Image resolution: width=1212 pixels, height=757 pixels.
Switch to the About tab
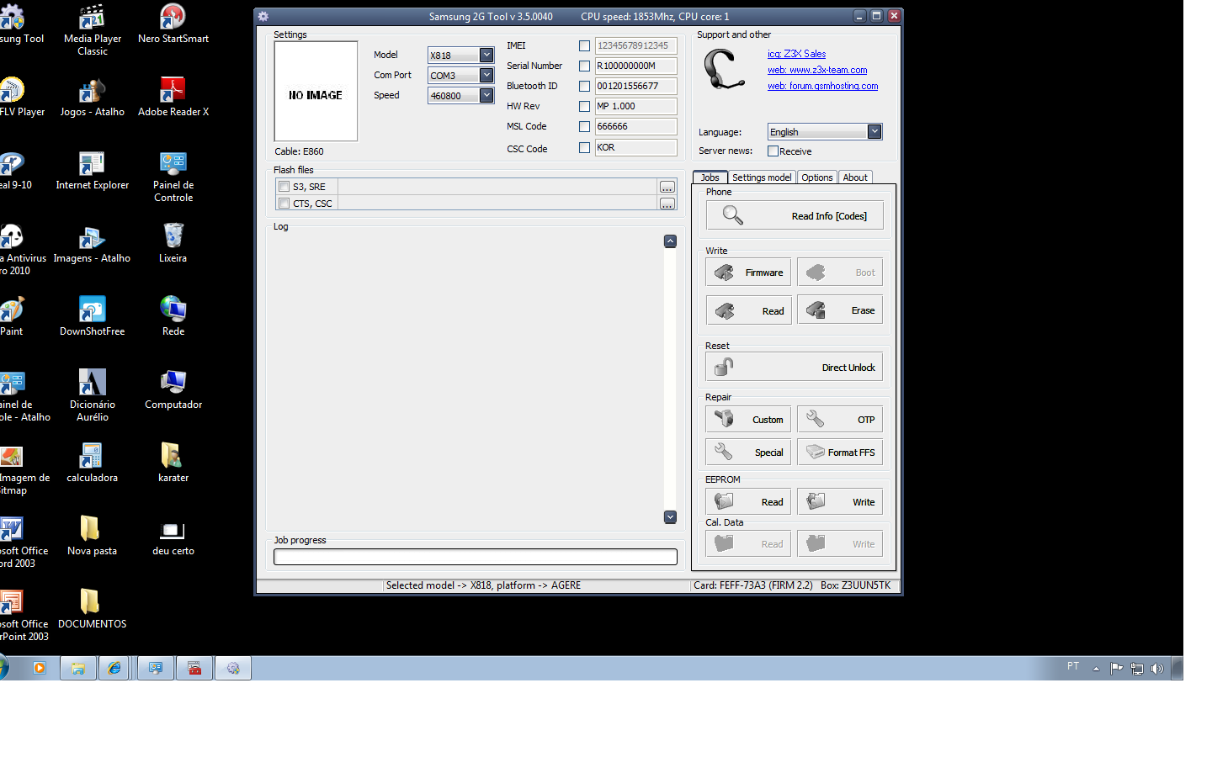[855, 177]
